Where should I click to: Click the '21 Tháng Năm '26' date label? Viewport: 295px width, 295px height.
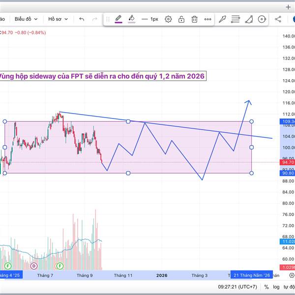point(252,275)
